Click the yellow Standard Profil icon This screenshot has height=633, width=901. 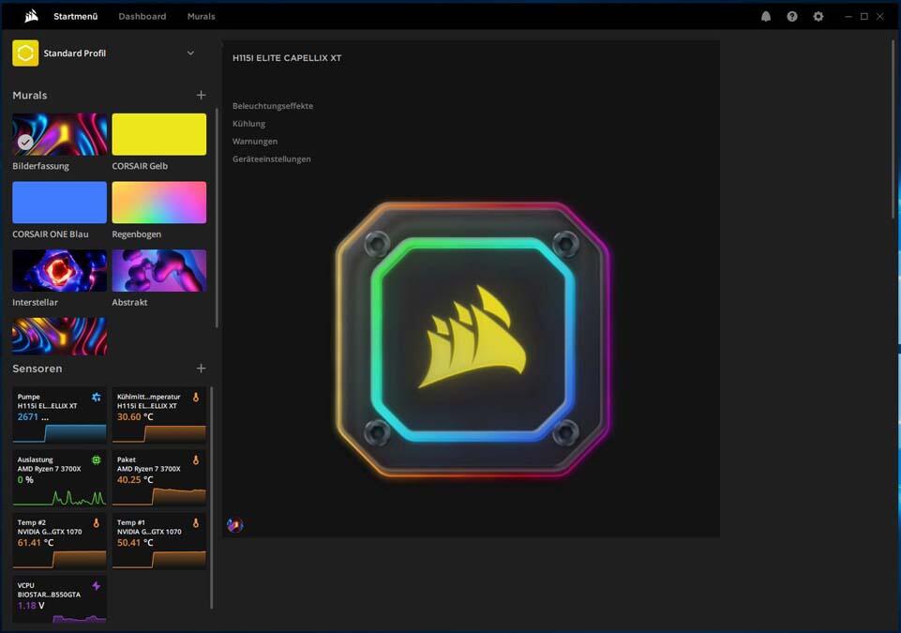tap(25, 53)
